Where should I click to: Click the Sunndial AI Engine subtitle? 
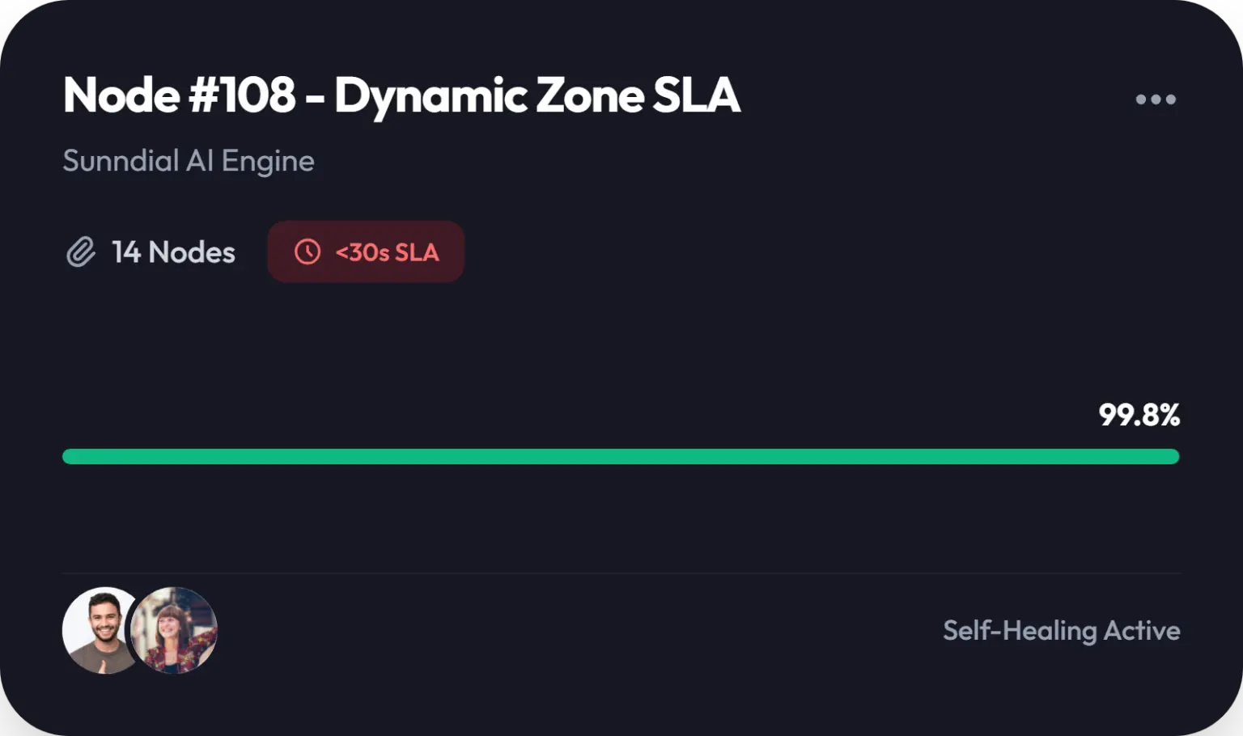(189, 161)
